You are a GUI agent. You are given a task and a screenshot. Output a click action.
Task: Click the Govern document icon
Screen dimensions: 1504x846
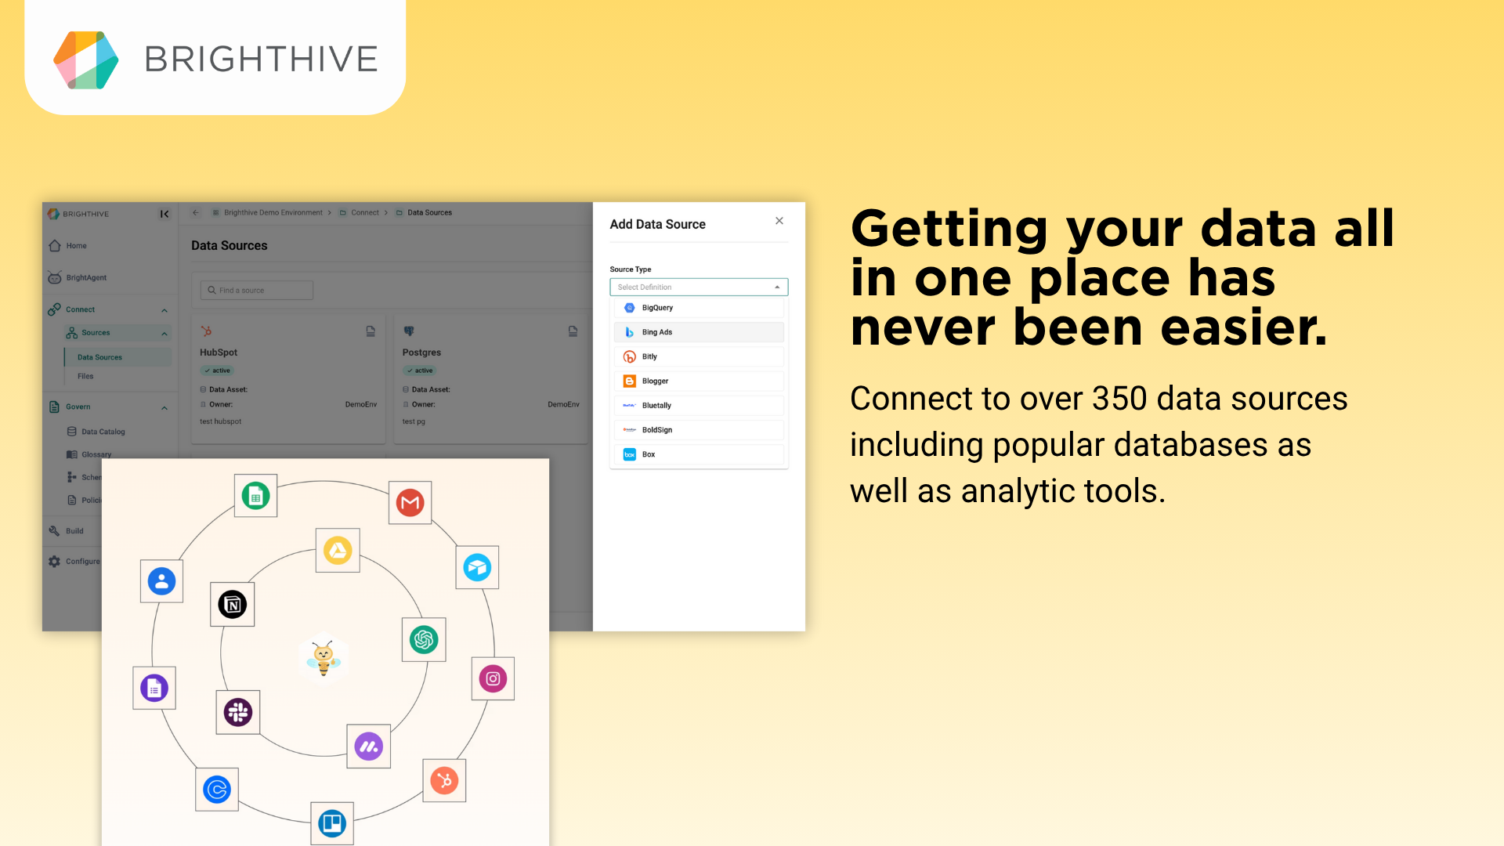pos(54,407)
